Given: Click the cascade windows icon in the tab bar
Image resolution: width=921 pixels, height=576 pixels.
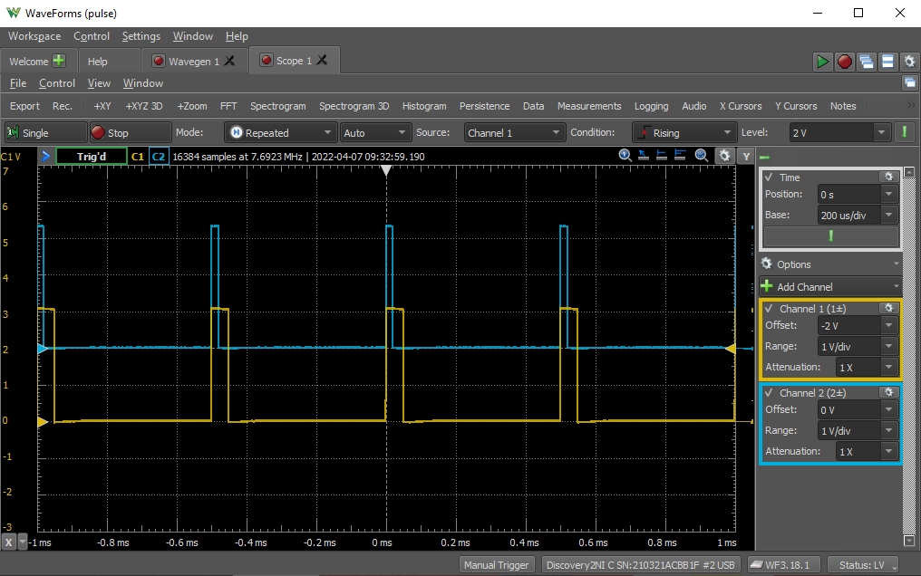Looking at the screenshot, I should pyautogui.click(x=867, y=62).
